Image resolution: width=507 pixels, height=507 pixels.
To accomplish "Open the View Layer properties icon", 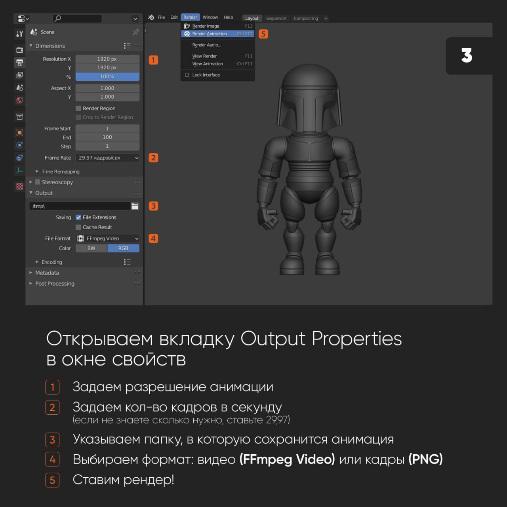I will pyautogui.click(x=19, y=75).
